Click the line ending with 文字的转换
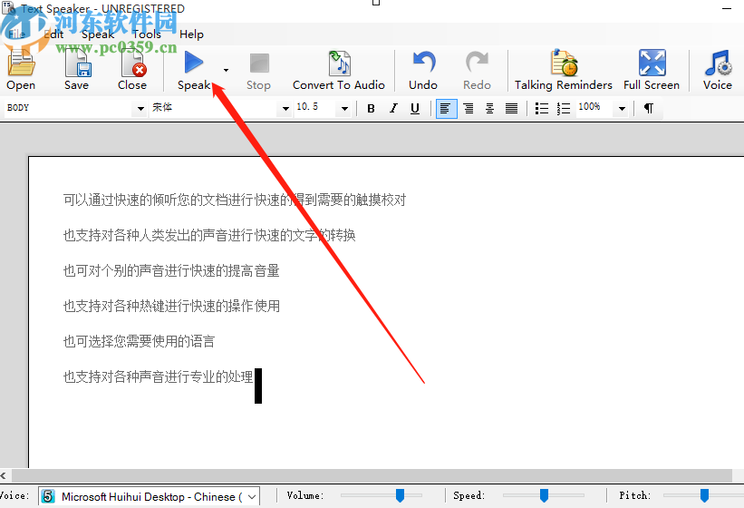Viewport: 744px width, 508px height. [x=209, y=235]
